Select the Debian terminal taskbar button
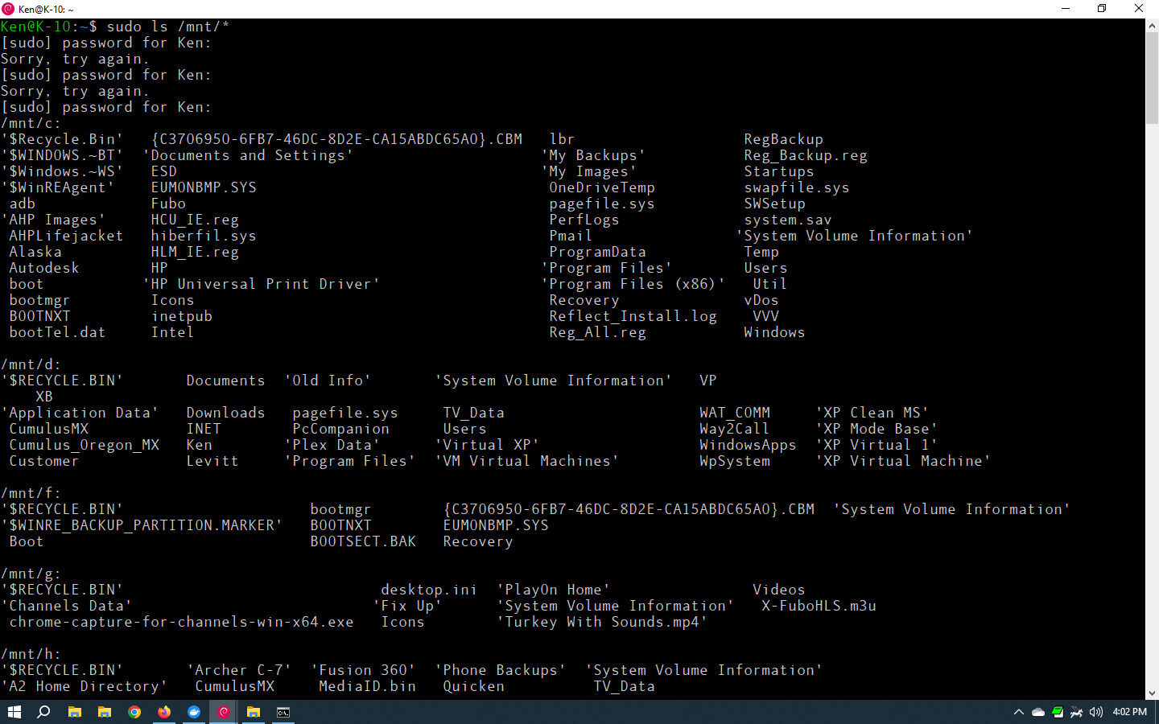The width and height of the screenshot is (1159, 724). [x=224, y=712]
